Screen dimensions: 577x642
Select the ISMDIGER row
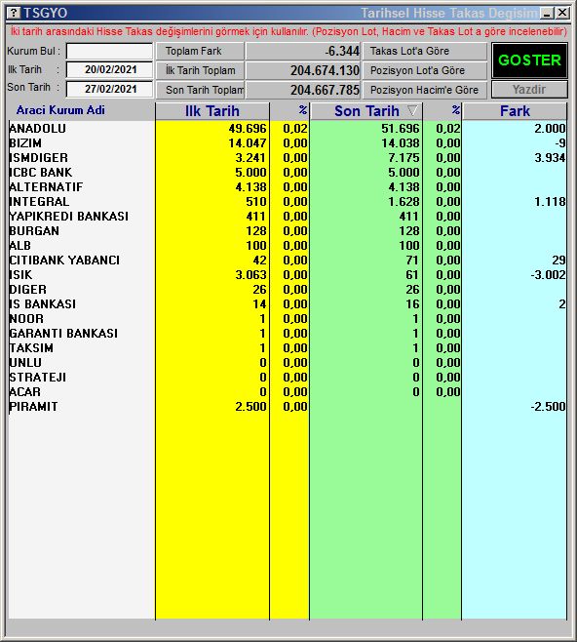pos(288,158)
